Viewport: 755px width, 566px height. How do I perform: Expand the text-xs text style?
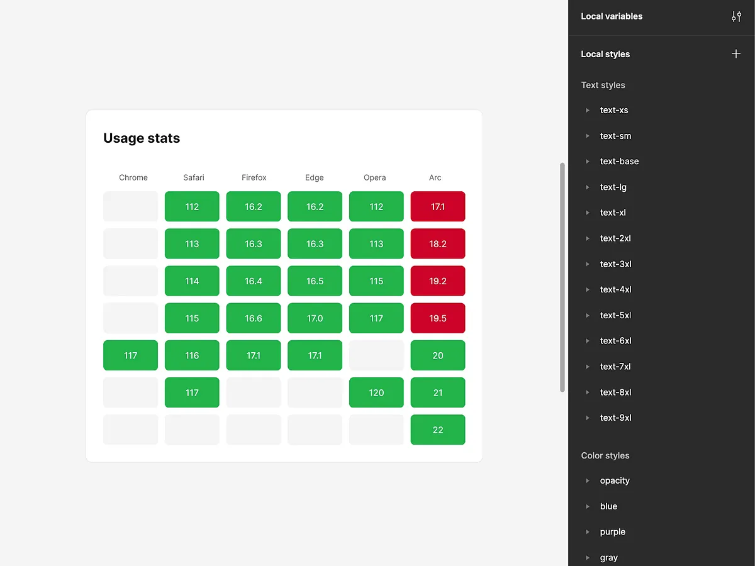point(586,110)
